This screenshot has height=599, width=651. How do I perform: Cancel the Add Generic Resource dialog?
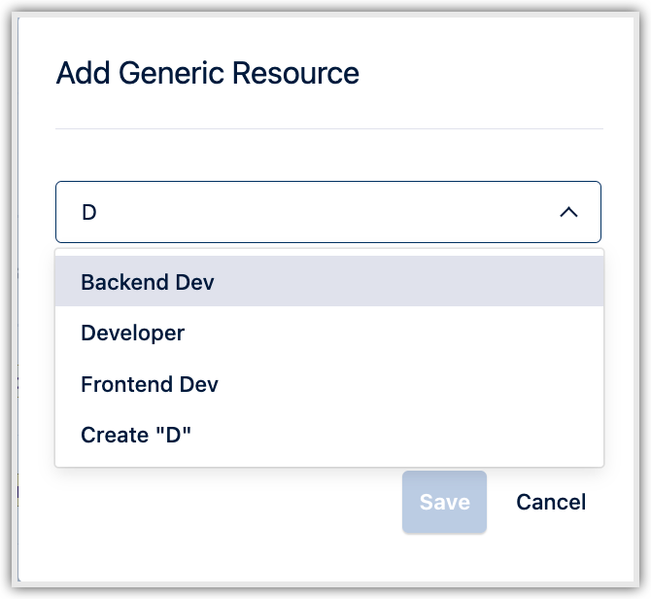pos(551,502)
